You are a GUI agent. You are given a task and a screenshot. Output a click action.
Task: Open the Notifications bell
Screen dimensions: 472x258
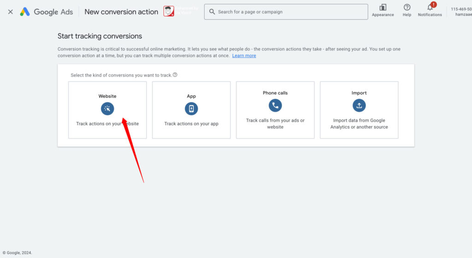[430, 8]
